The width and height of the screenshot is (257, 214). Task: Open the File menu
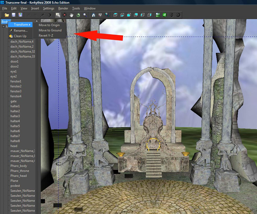(5, 8)
